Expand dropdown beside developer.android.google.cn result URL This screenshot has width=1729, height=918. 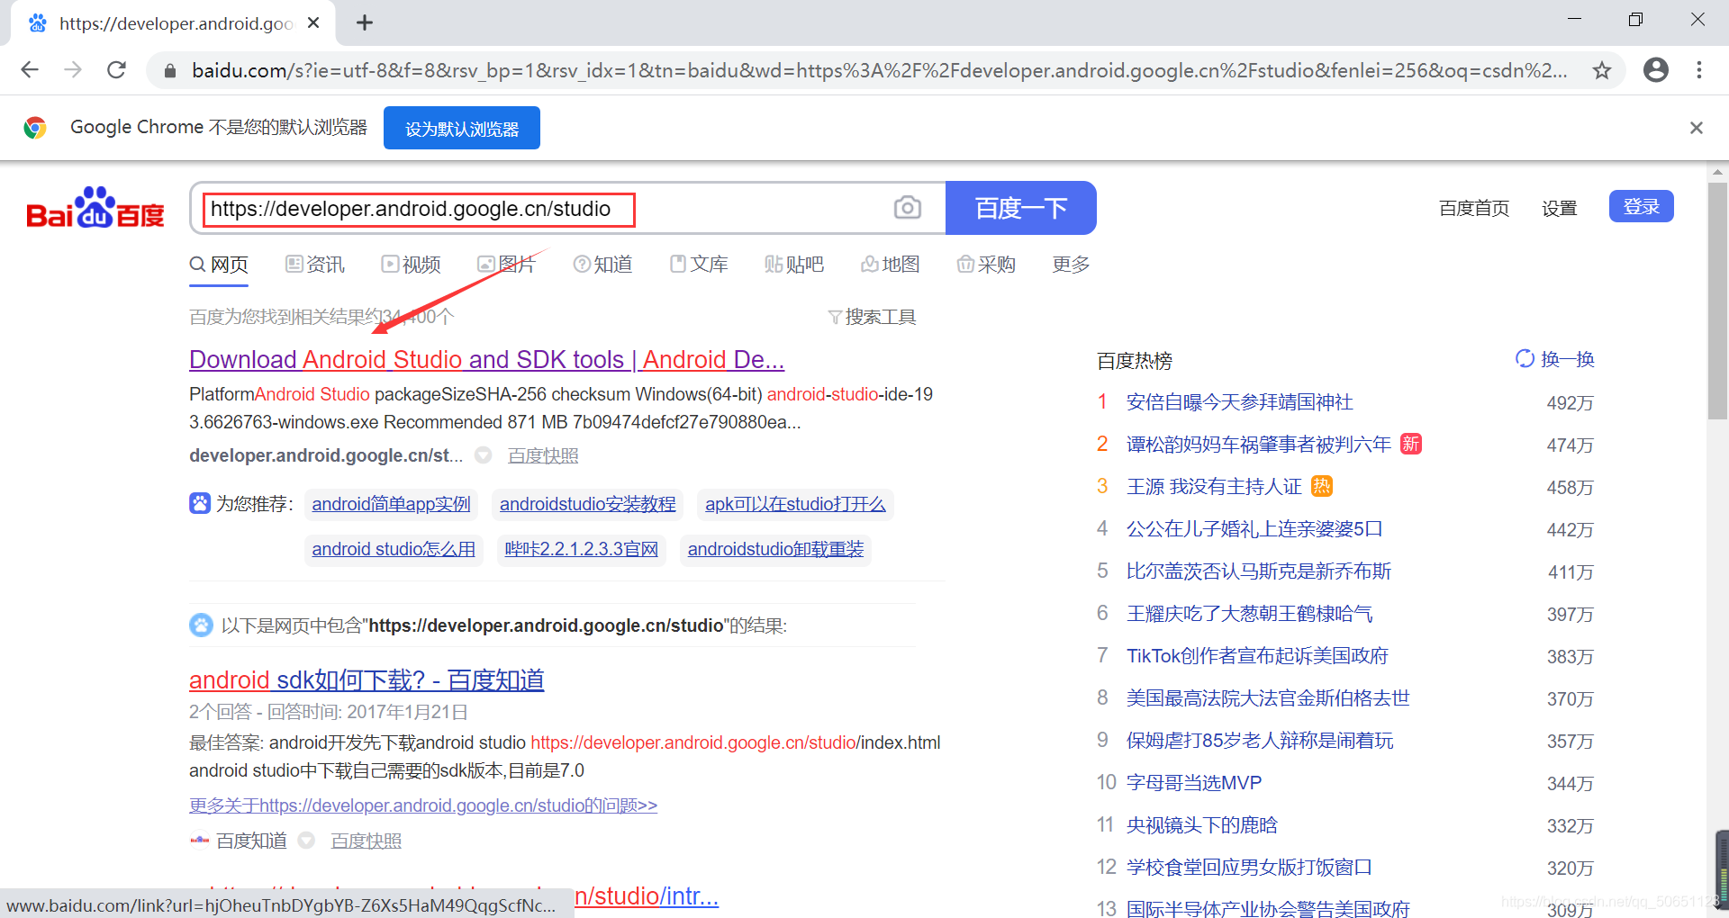[x=484, y=455]
